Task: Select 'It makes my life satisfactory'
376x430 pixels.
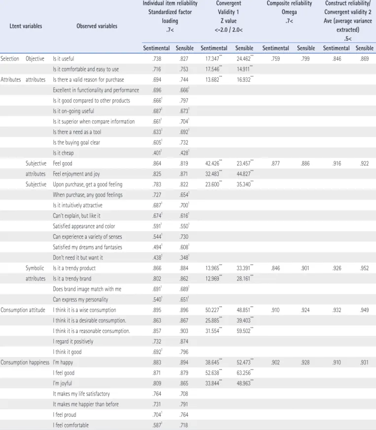Action: pyautogui.click(x=81, y=394)
